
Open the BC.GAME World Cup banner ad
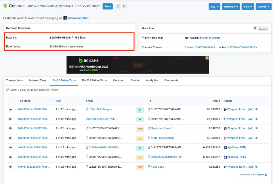[x=138, y=65]
